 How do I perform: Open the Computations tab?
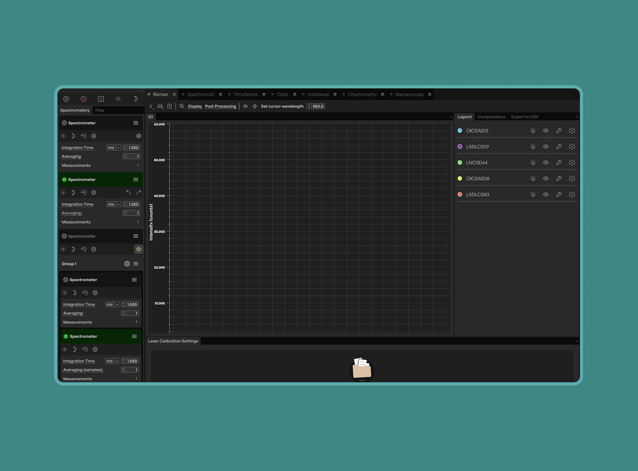pyautogui.click(x=491, y=117)
